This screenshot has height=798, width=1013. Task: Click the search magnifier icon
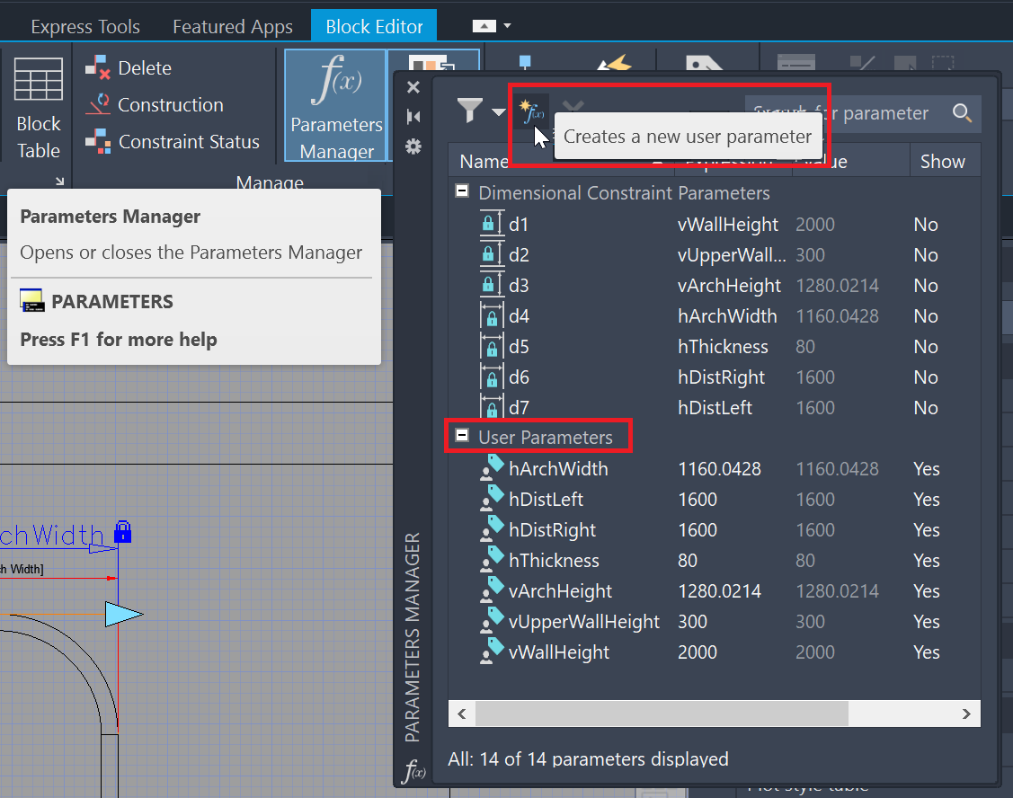(962, 113)
